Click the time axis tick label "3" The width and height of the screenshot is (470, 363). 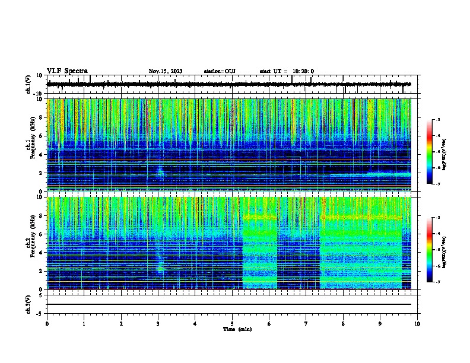point(158,324)
